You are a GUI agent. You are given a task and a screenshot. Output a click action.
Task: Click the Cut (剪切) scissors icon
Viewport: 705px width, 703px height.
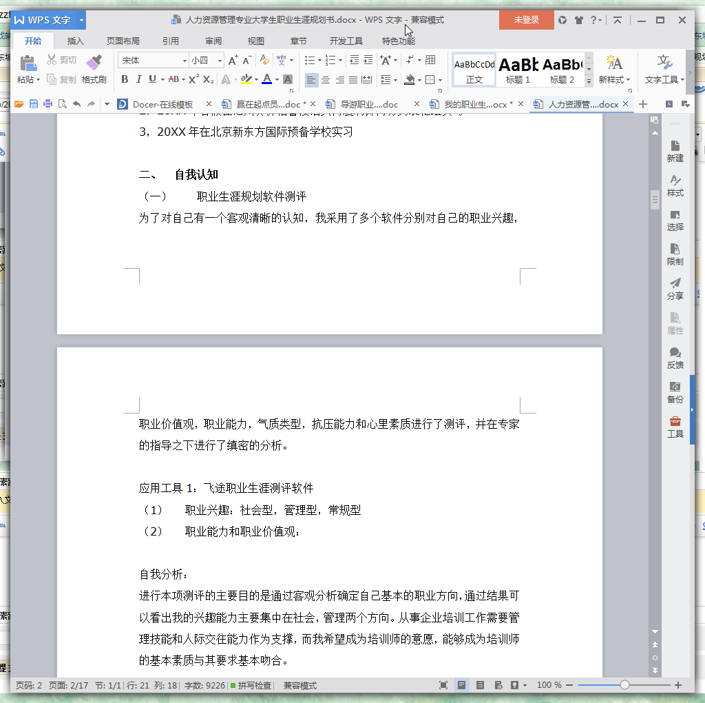(x=52, y=60)
